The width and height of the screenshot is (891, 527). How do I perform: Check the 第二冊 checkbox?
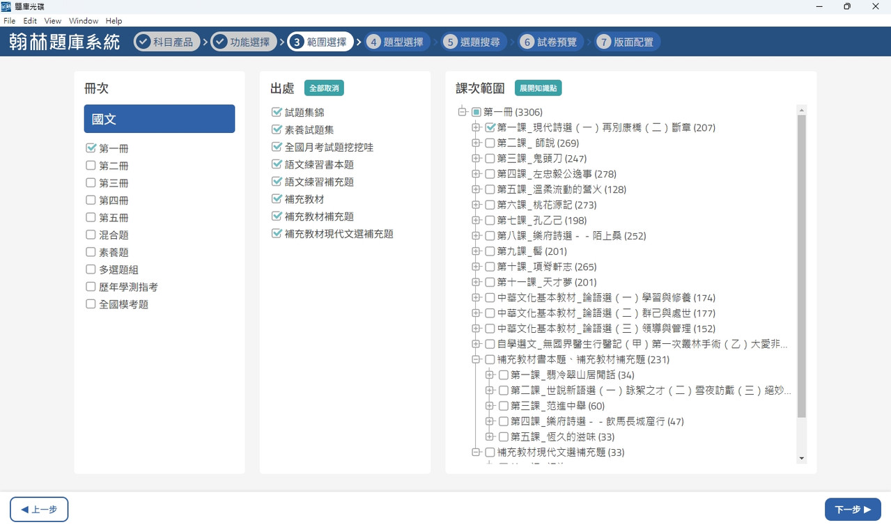91,166
